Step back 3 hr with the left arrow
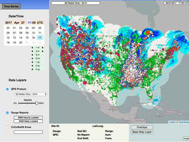 (x=32, y=51)
